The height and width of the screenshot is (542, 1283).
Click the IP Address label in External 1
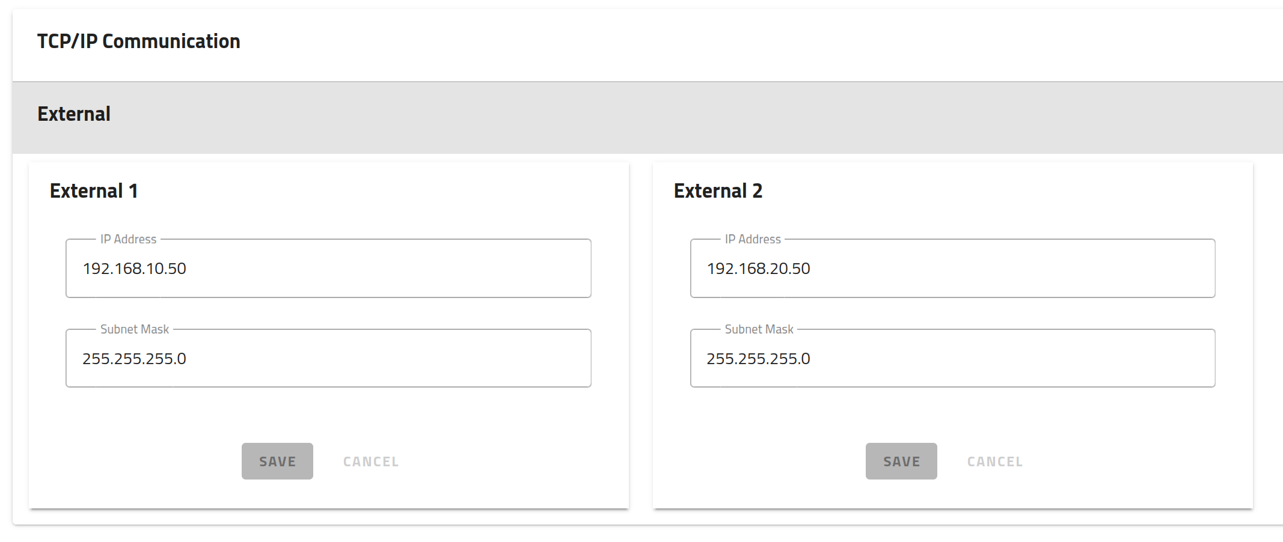coord(128,239)
